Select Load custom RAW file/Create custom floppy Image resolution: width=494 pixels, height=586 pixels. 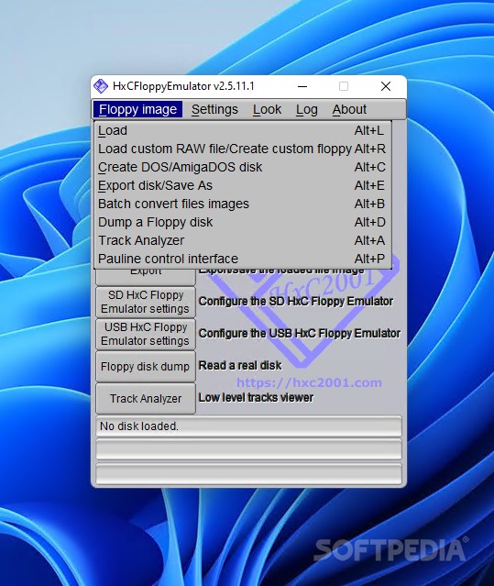pyautogui.click(x=243, y=149)
